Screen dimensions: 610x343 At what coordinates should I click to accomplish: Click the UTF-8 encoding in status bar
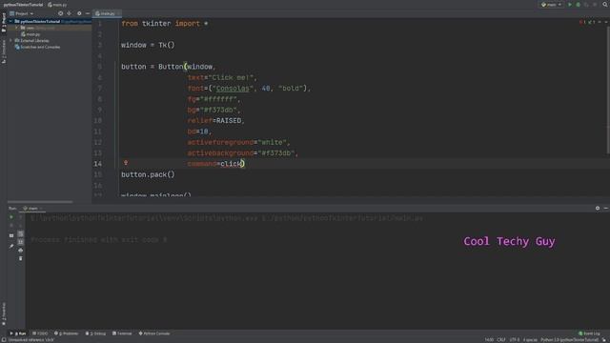coord(515,340)
